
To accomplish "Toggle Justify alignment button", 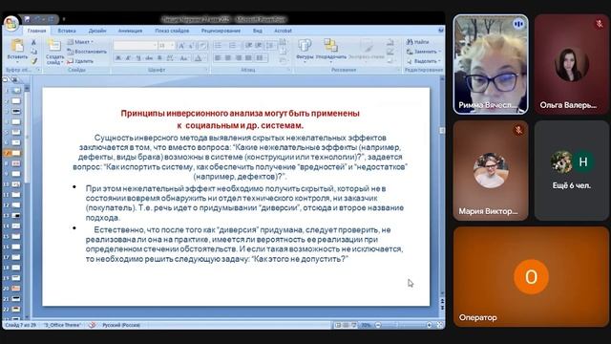I will (x=248, y=58).
